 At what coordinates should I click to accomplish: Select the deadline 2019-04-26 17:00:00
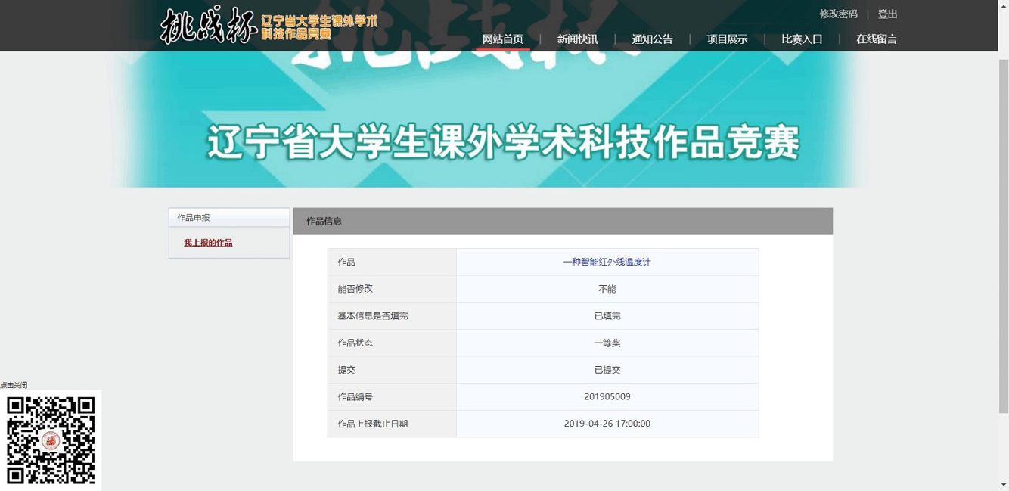607,424
